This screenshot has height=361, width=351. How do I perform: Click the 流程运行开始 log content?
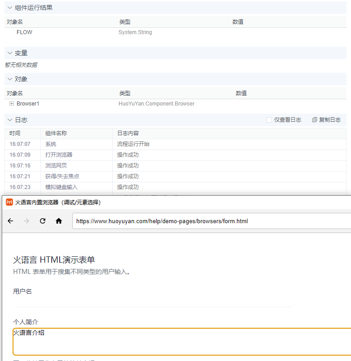[x=133, y=144]
